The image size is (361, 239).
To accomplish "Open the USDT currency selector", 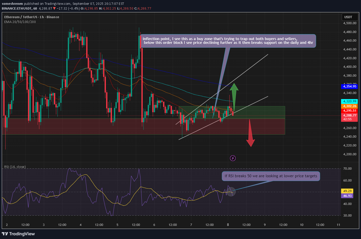I will 349,17.
